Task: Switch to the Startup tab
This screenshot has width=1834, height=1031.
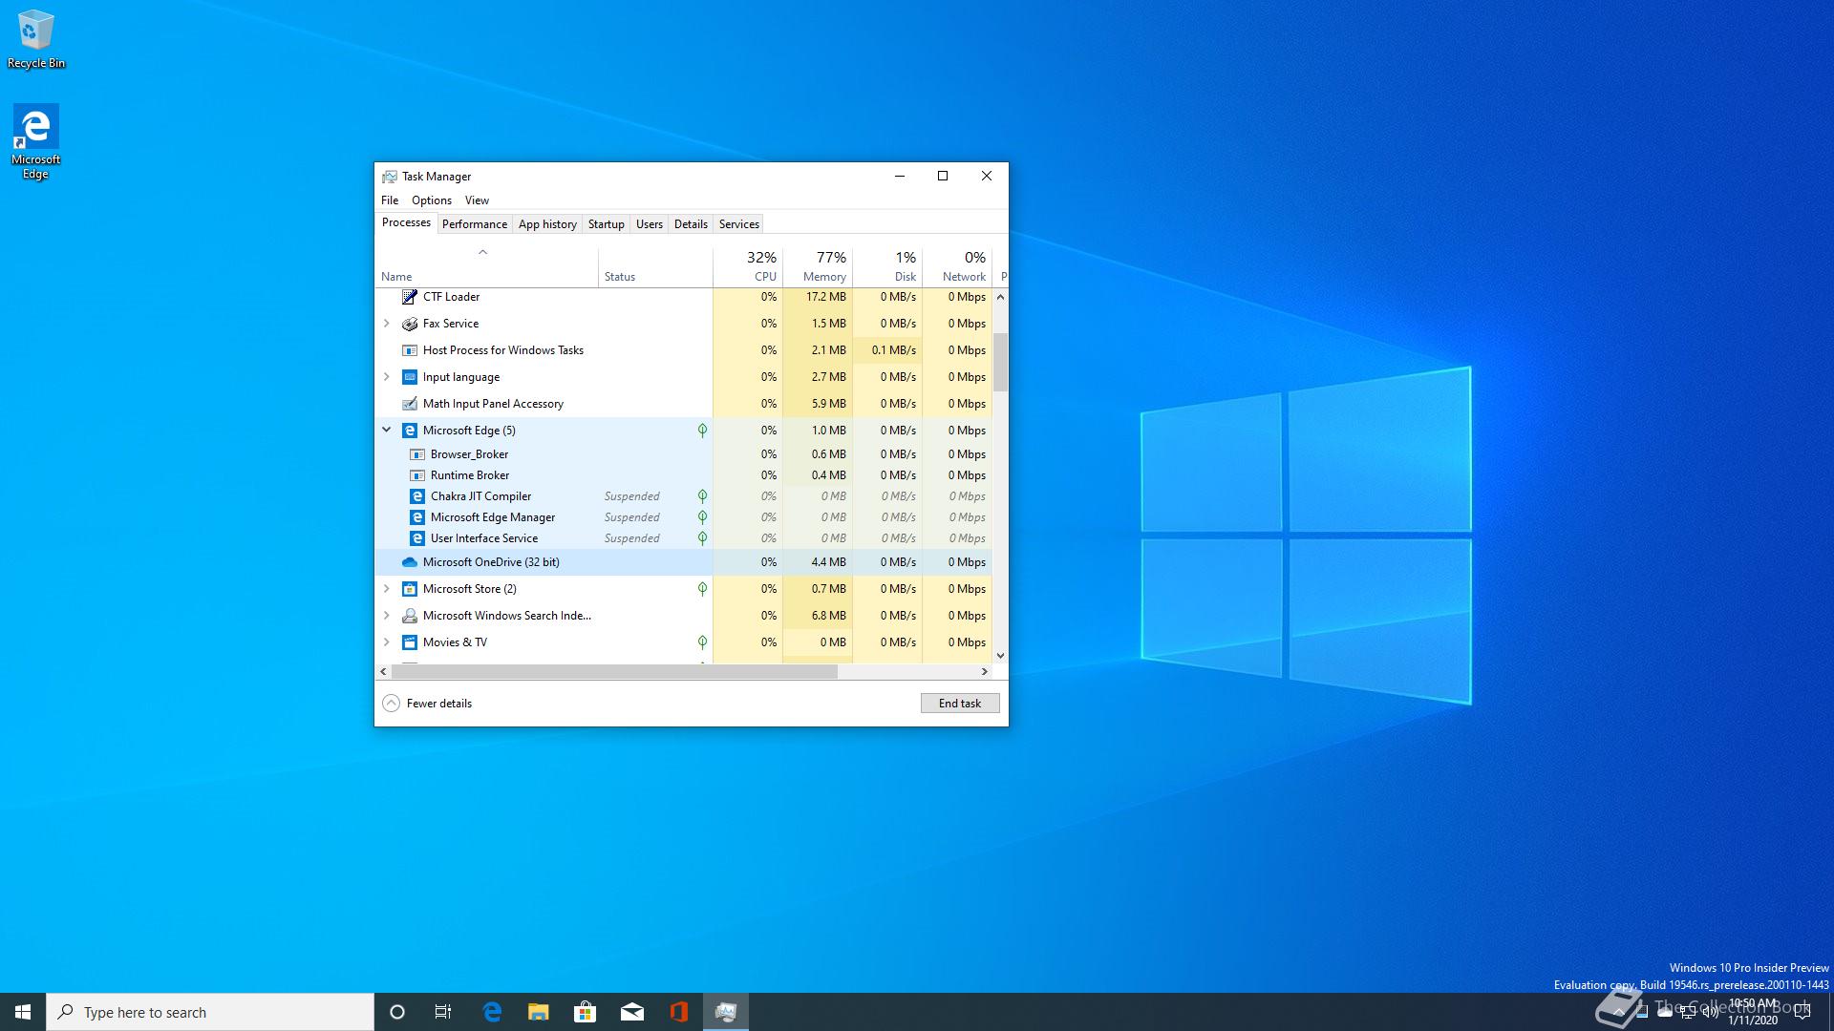Action: click(x=606, y=224)
